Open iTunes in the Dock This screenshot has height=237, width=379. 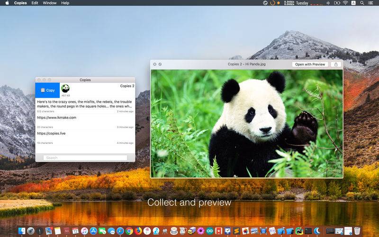pyautogui.click(x=84, y=231)
